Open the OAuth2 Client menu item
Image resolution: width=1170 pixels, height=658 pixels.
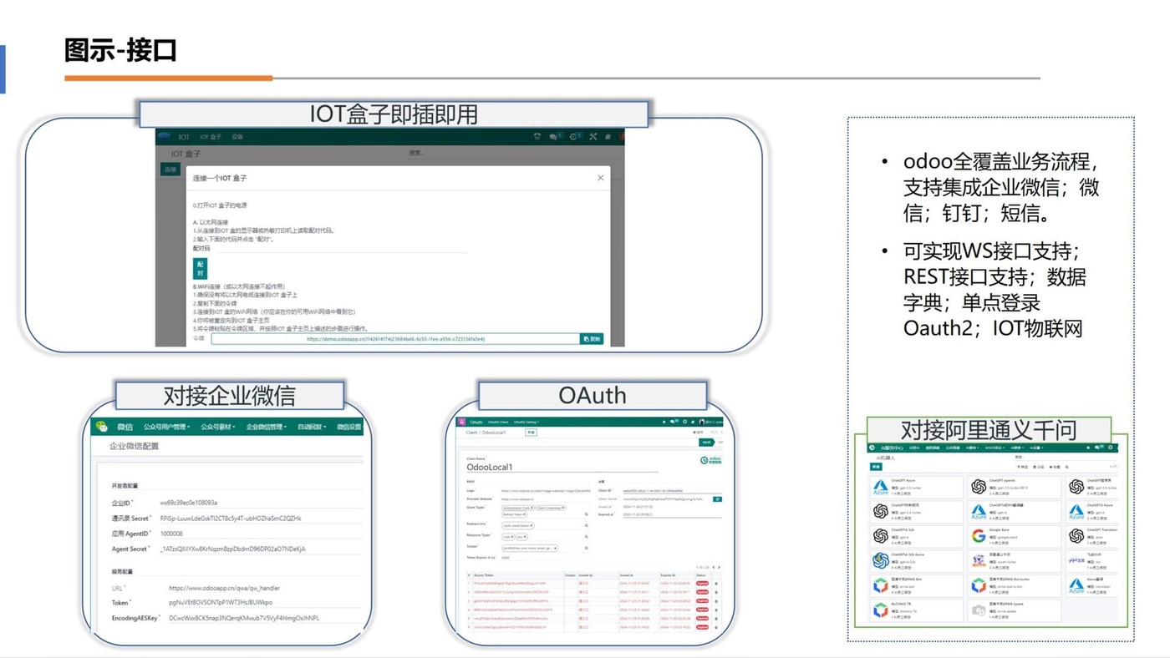click(x=498, y=422)
